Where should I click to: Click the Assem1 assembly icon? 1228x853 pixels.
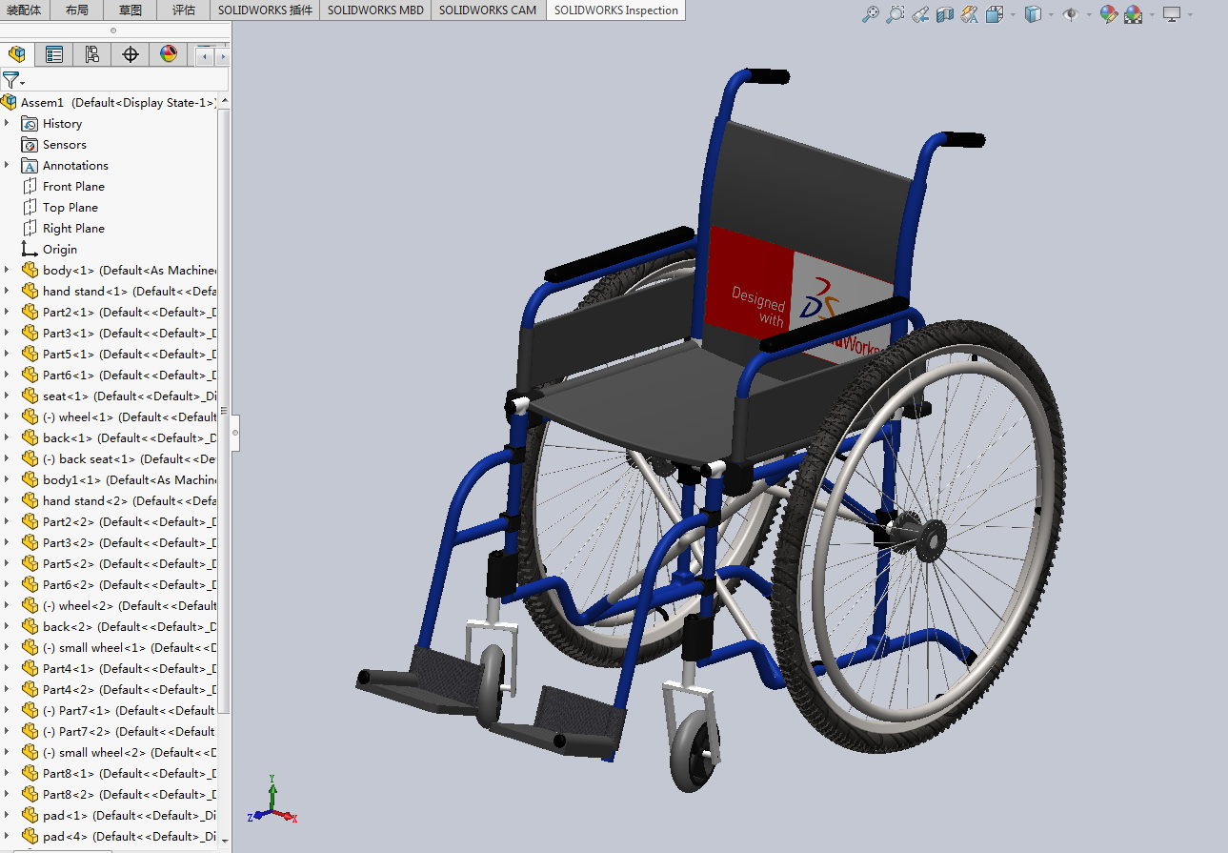tap(10, 102)
